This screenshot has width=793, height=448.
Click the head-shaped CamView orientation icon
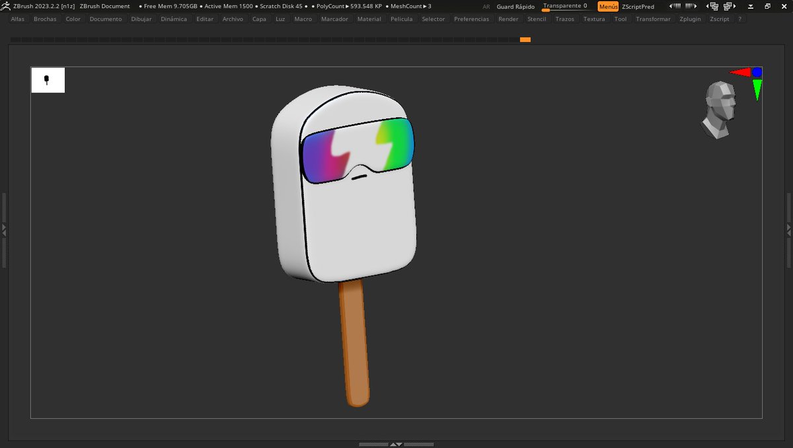tap(718, 110)
